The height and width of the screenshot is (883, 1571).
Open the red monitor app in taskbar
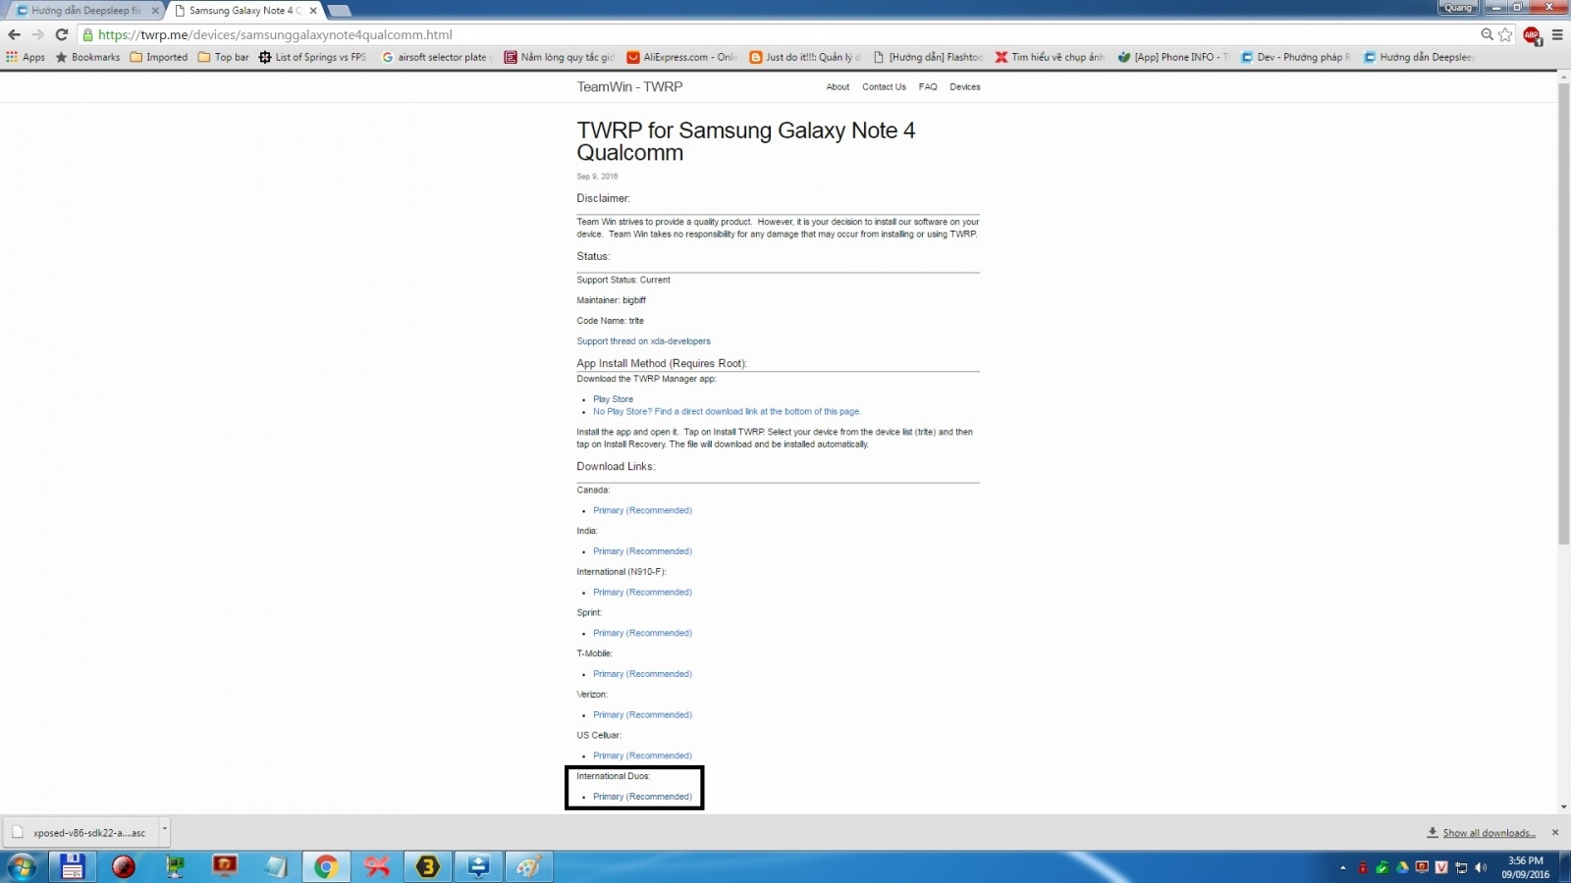pyautogui.click(x=225, y=866)
